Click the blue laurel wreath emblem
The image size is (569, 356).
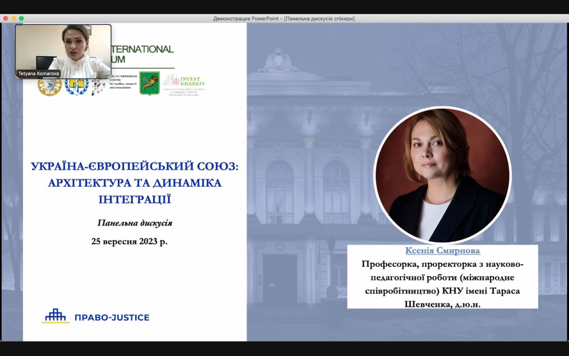click(76, 86)
